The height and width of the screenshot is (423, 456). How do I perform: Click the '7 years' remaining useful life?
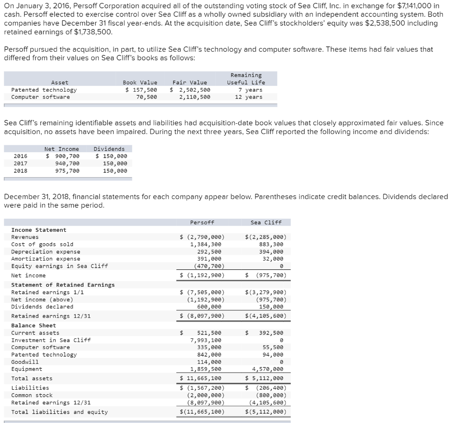(250, 90)
